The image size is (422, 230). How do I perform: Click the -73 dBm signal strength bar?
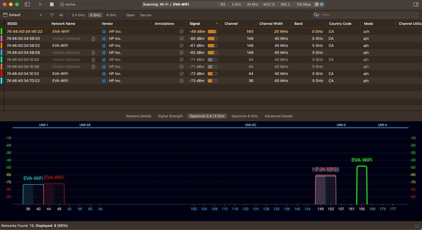(212, 81)
